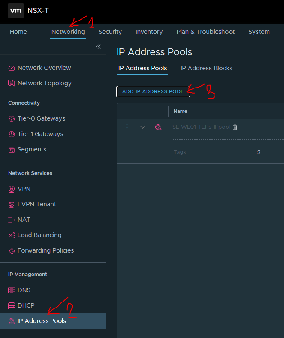Open VPN page
The image size is (284, 338).
click(x=24, y=189)
